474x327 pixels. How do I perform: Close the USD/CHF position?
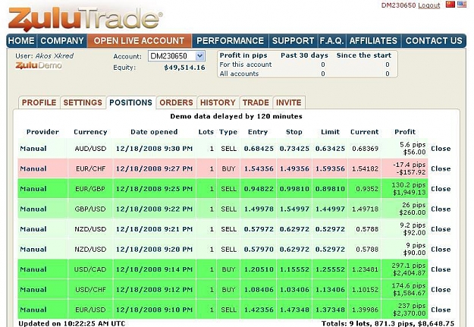pos(441,290)
